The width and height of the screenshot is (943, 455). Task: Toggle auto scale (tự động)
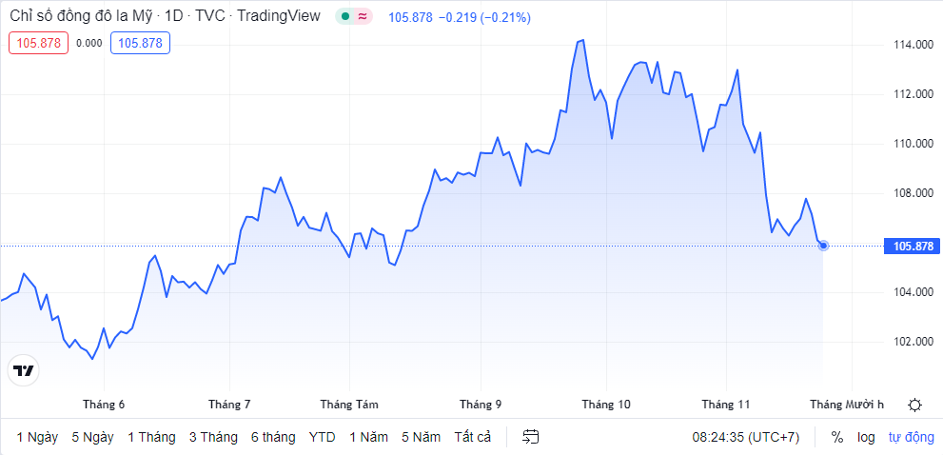[912, 437]
